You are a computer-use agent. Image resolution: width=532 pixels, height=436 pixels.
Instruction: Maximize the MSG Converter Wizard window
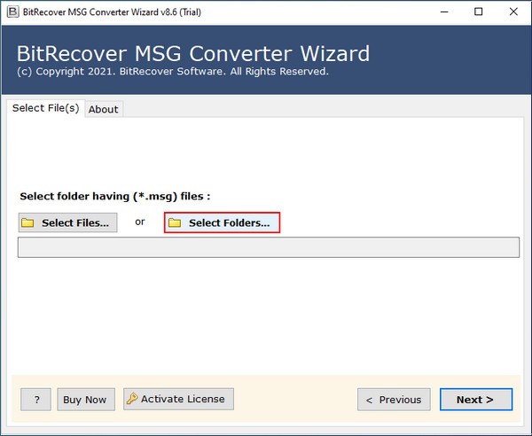479,12
